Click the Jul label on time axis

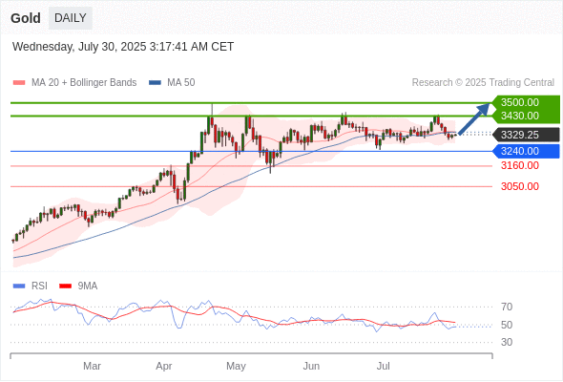(x=383, y=366)
